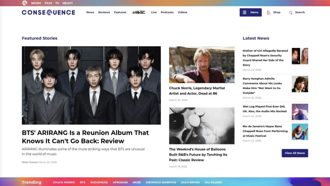Read the Chuck Norris obituary headline
This screenshot has width=330, height=186.
coord(197,91)
